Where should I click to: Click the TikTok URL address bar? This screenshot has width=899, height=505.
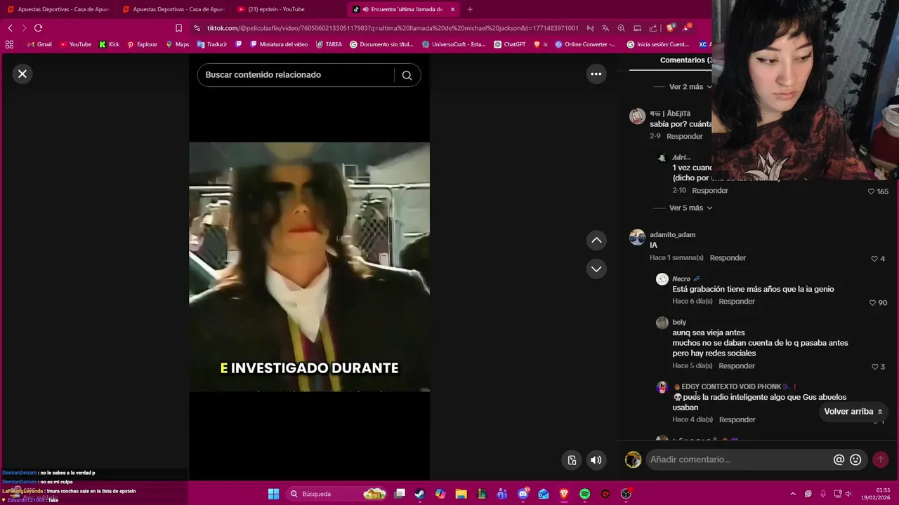pyautogui.click(x=393, y=28)
